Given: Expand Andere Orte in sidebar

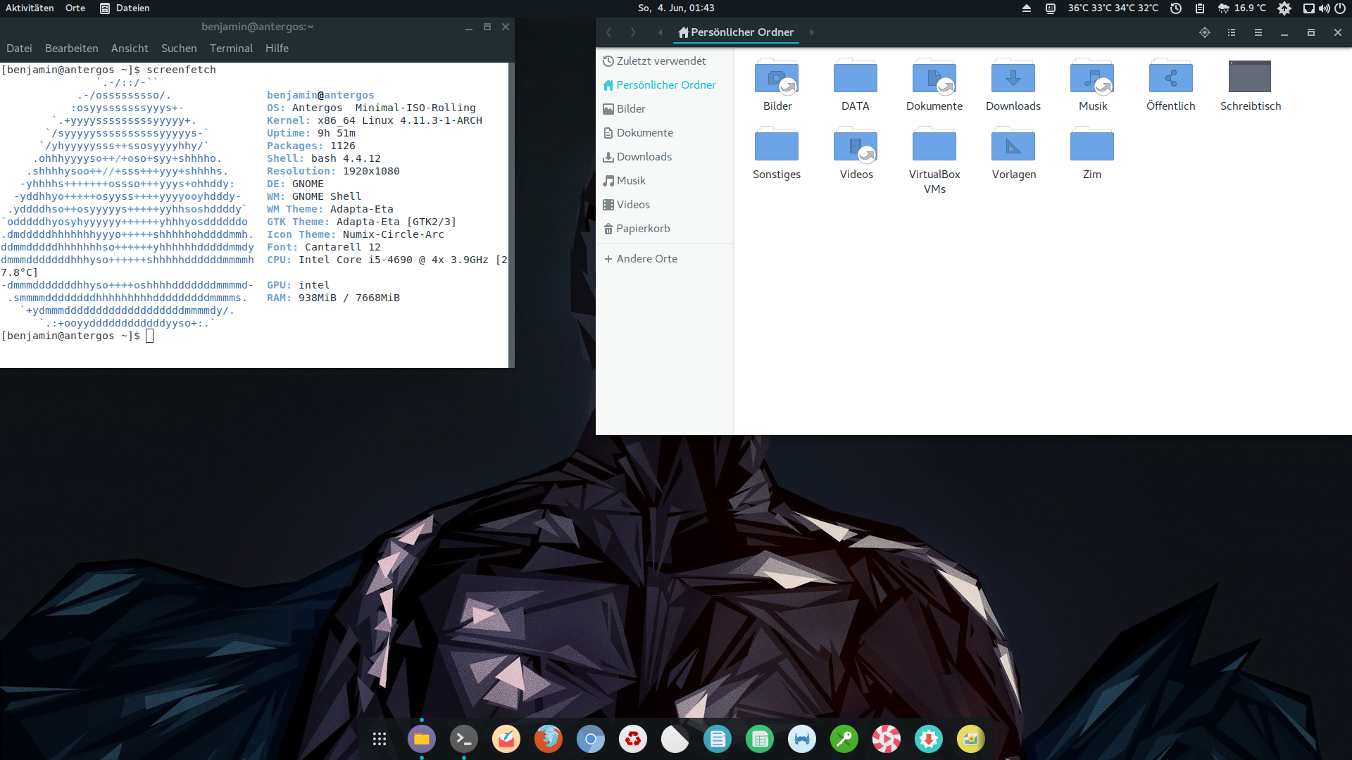Looking at the screenshot, I should (646, 259).
